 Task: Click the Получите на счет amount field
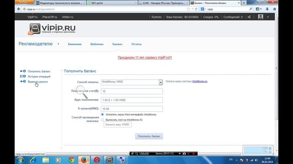132,91
